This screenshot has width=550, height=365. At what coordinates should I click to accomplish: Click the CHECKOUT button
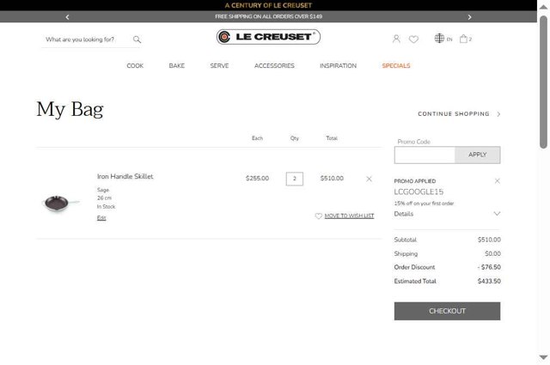tap(447, 311)
